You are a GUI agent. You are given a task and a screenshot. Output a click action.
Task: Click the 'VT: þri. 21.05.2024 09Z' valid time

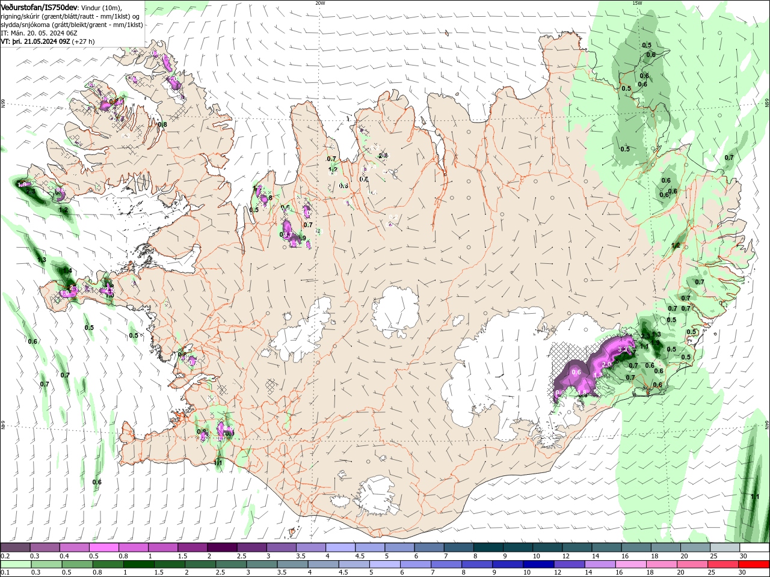(x=35, y=41)
